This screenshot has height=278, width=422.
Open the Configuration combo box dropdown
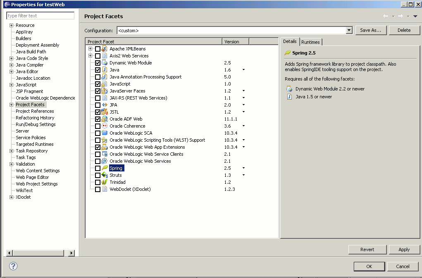click(349, 31)
